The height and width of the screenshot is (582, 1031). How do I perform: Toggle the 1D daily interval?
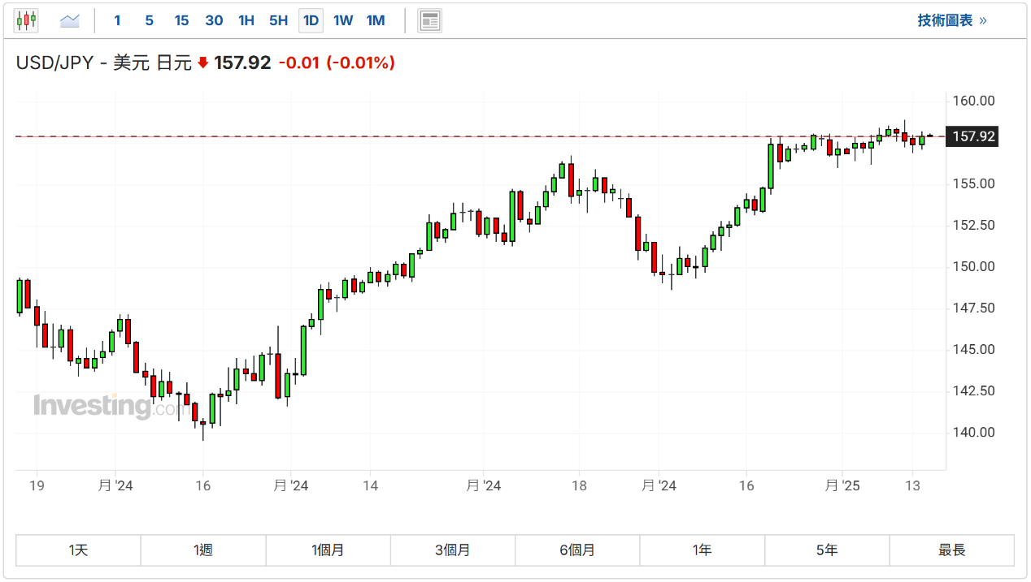tap(311, 20)
